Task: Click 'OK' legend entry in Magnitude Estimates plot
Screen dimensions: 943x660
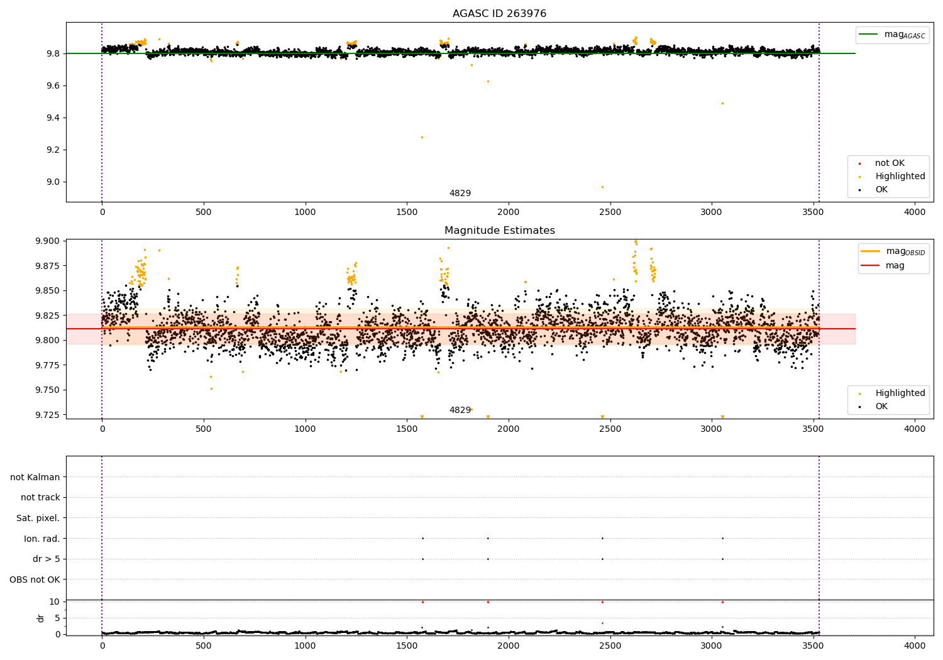Action: click(x=881, y=407)
